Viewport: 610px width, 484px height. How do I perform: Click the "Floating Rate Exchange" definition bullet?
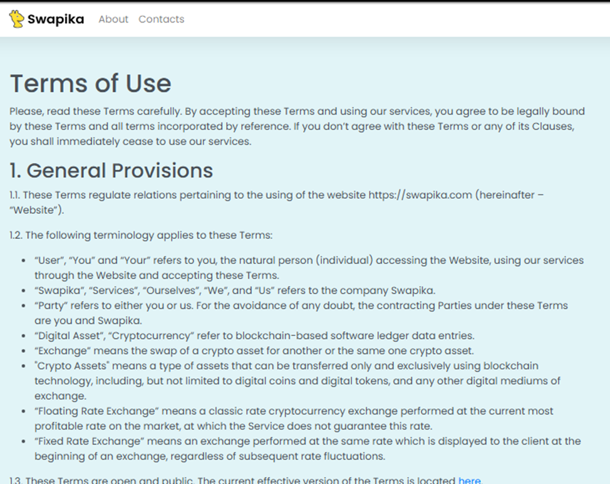[294, 418]
